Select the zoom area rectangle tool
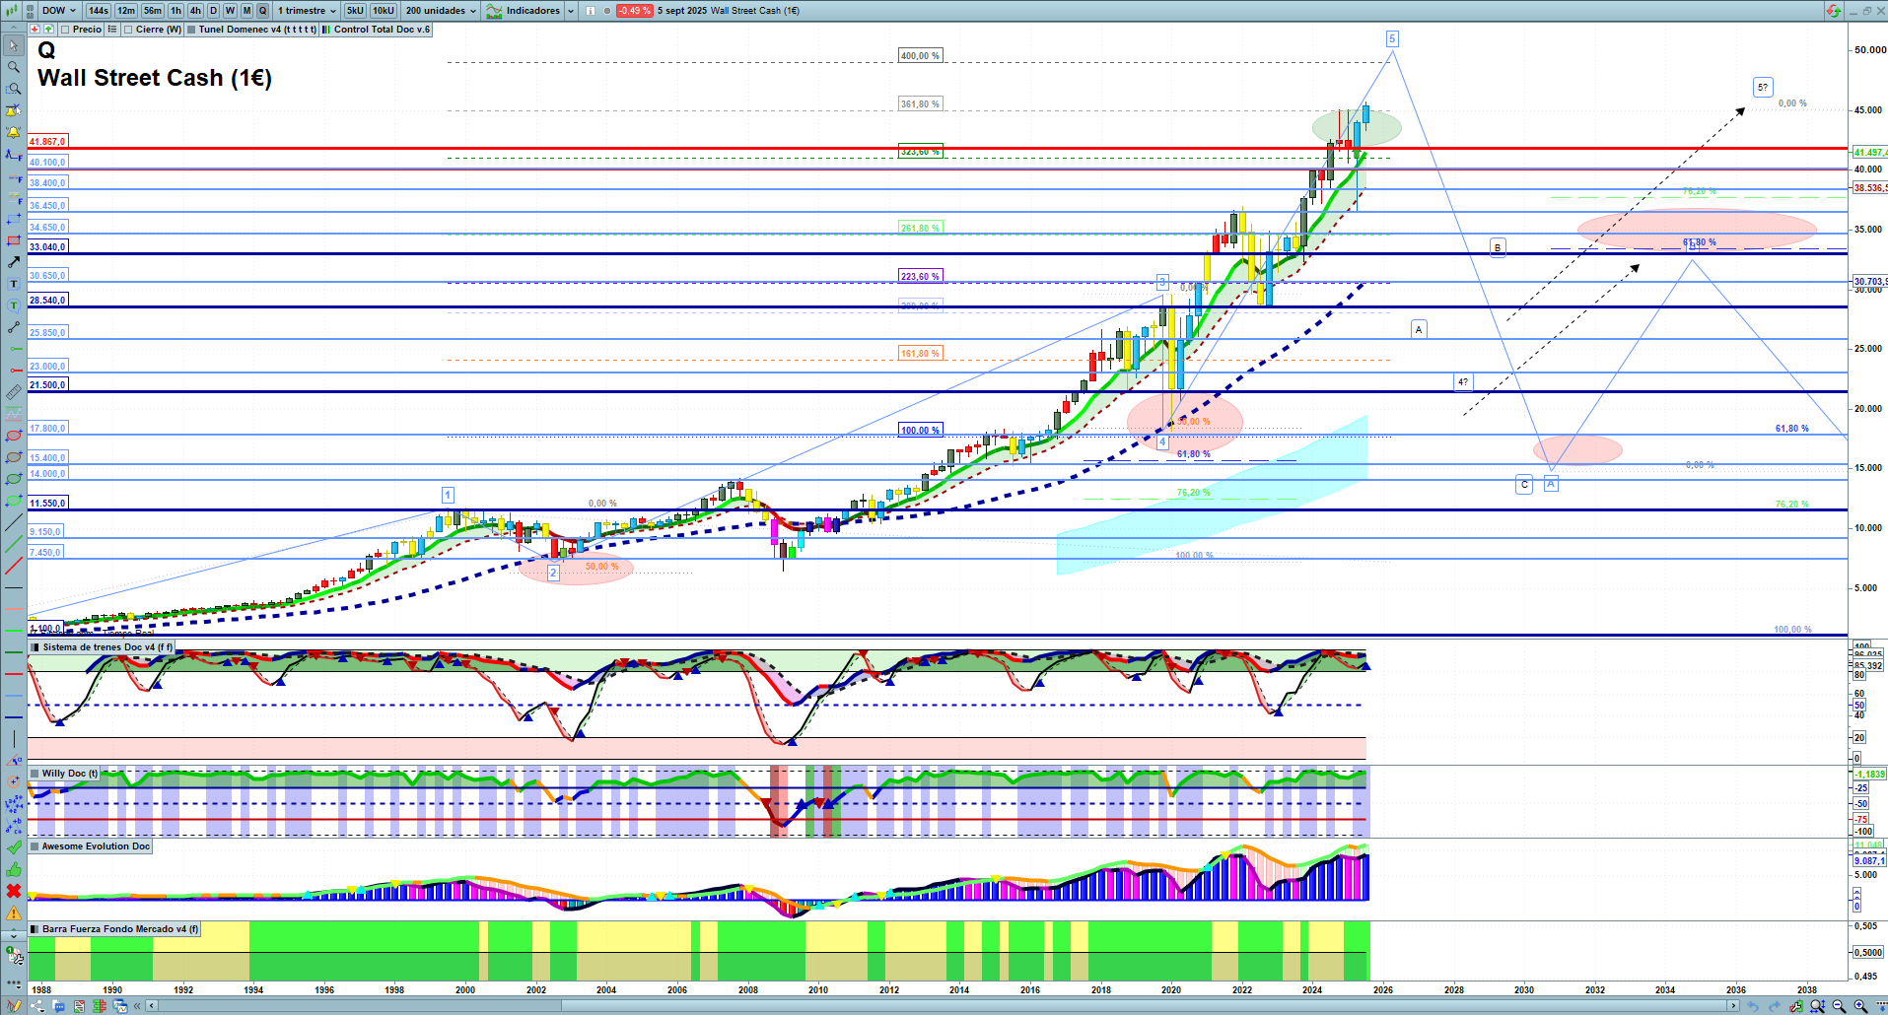 click(x=13, y=89)
